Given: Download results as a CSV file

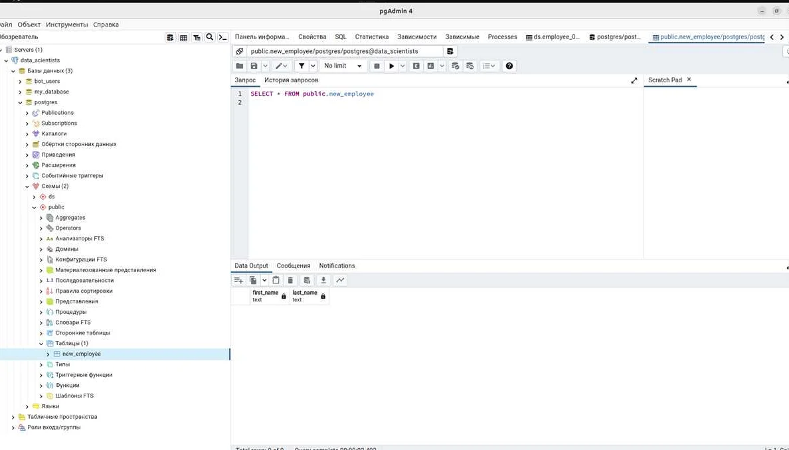Looking at the screenshot, I should point(323,280).
